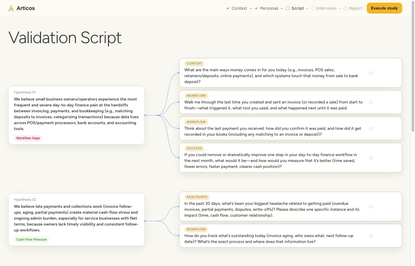Image resolution: width=415 pixels, height=266 pixels.
Task: Click the question 'What are the main ways money comes in'
Action: (x=271, y=76)
